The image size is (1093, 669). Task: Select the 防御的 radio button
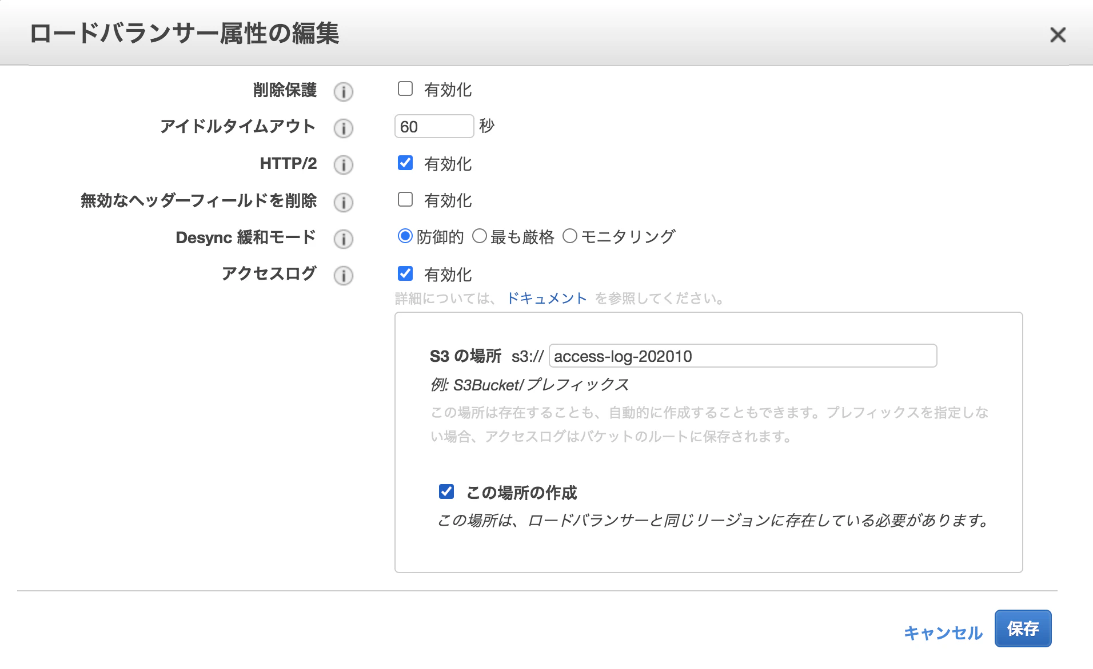[x=405, y=236]
